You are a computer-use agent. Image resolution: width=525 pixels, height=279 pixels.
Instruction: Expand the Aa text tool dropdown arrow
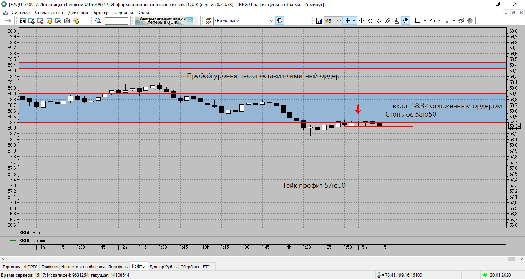pyautogui.click(x=439, y=21)
